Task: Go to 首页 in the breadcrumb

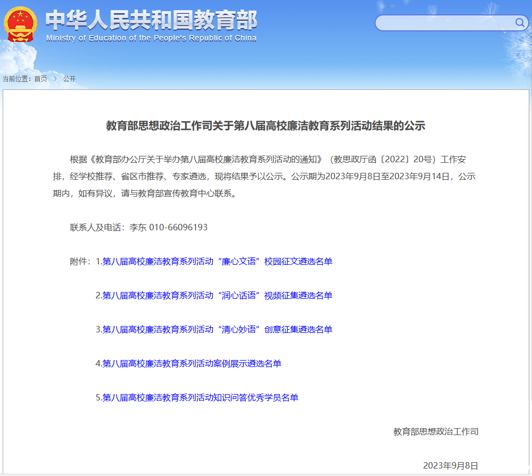Action: click(40, 79)
